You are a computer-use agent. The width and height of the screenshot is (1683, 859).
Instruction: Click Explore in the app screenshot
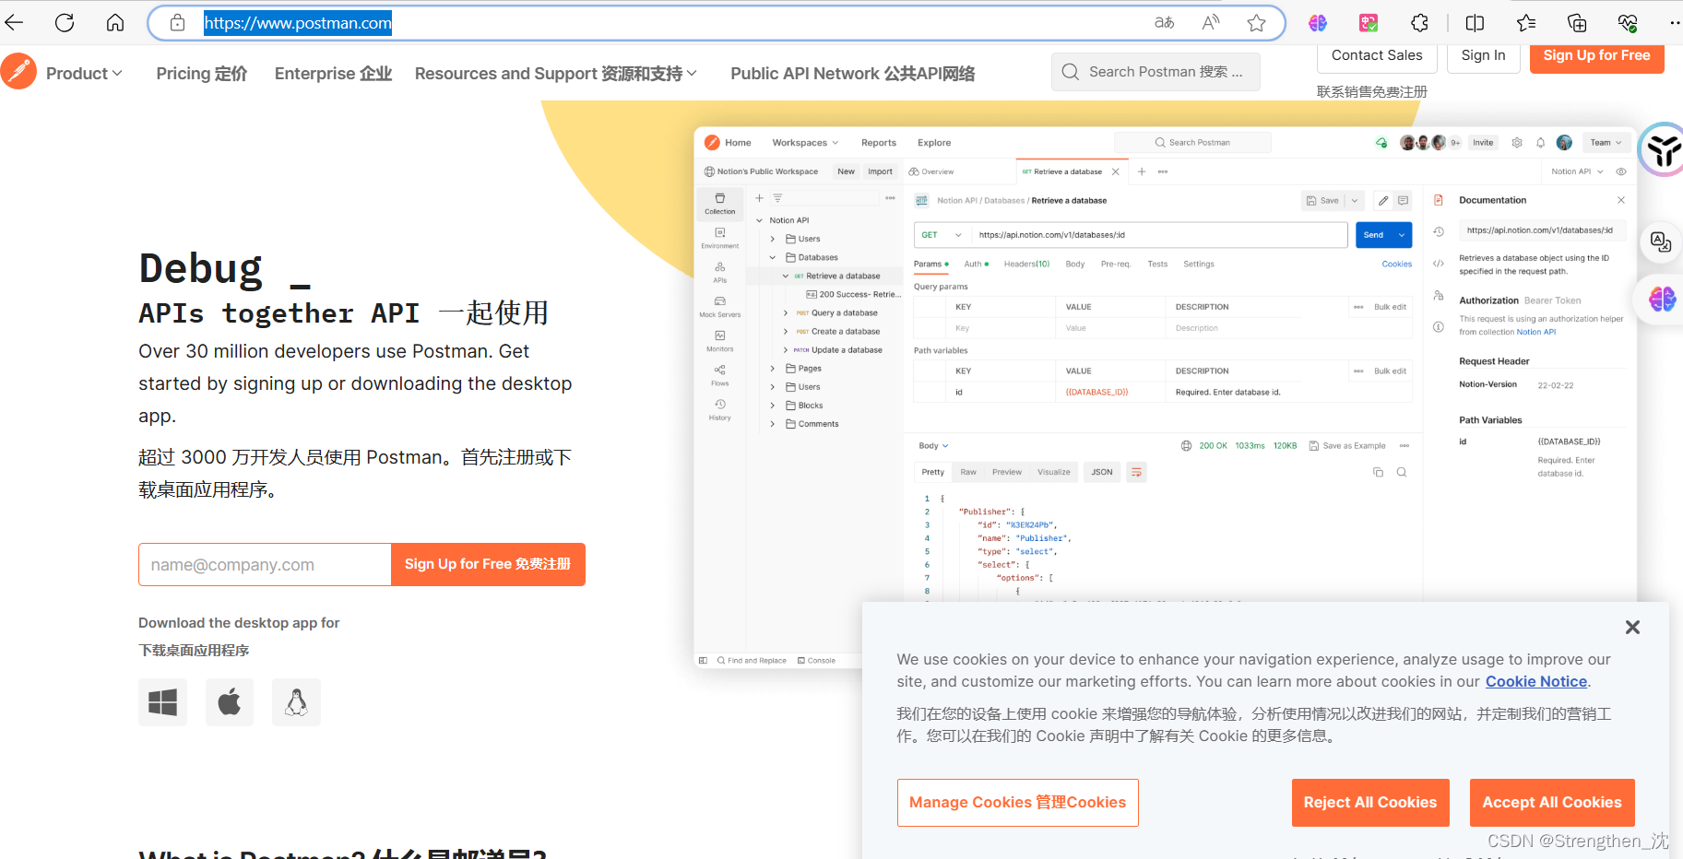point(934,143)
